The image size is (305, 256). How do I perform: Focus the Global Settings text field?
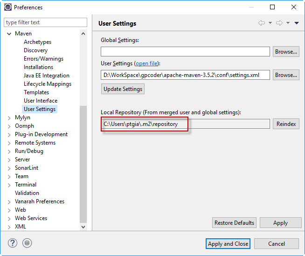pyautogui.click(x=185, y=52)
